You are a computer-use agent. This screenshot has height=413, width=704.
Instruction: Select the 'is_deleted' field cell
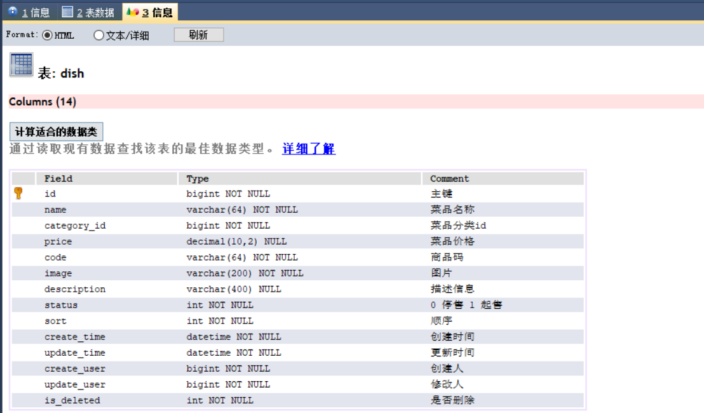(x=106, y=400)
